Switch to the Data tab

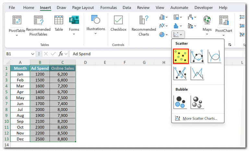tap(127, 8)
